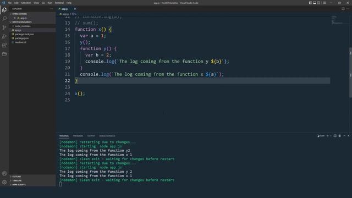Maximize the terminal panel
Screen dimensions: 352x198
click(344, 136)
